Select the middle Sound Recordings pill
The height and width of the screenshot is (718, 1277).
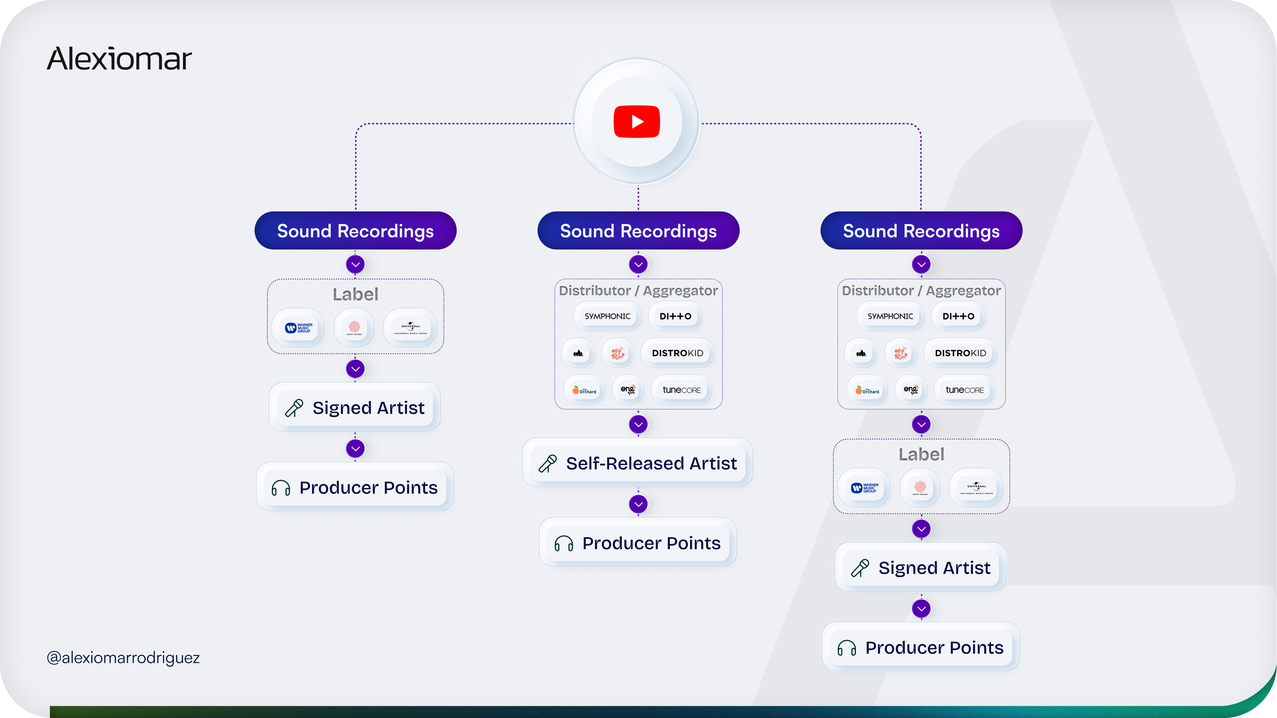(x=638, y=231)
